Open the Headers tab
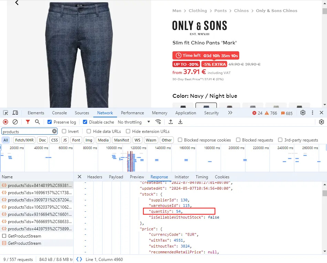 pos(95,177)
